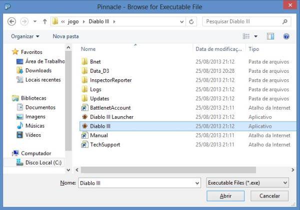Image resolution: width=300 pixels, height=210 pixels.
Task: Click the search magnifier icon
Action: [x=285, y=21]
